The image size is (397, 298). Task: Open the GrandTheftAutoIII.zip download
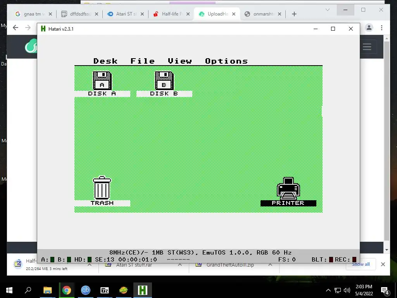pyautogui.click(x=230, y=265)
